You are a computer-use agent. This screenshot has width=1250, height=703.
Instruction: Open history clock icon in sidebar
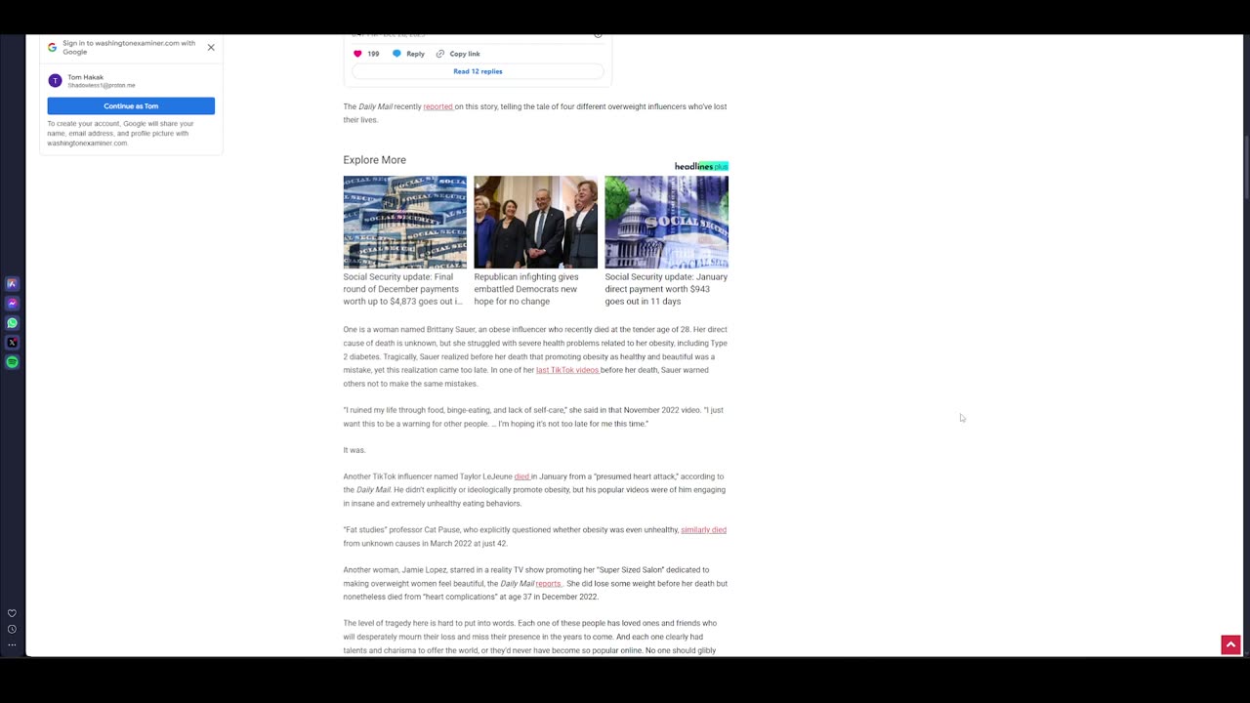pos(12,629)
